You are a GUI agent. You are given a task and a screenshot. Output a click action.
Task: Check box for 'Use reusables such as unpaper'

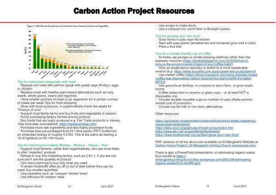[18, 173]
